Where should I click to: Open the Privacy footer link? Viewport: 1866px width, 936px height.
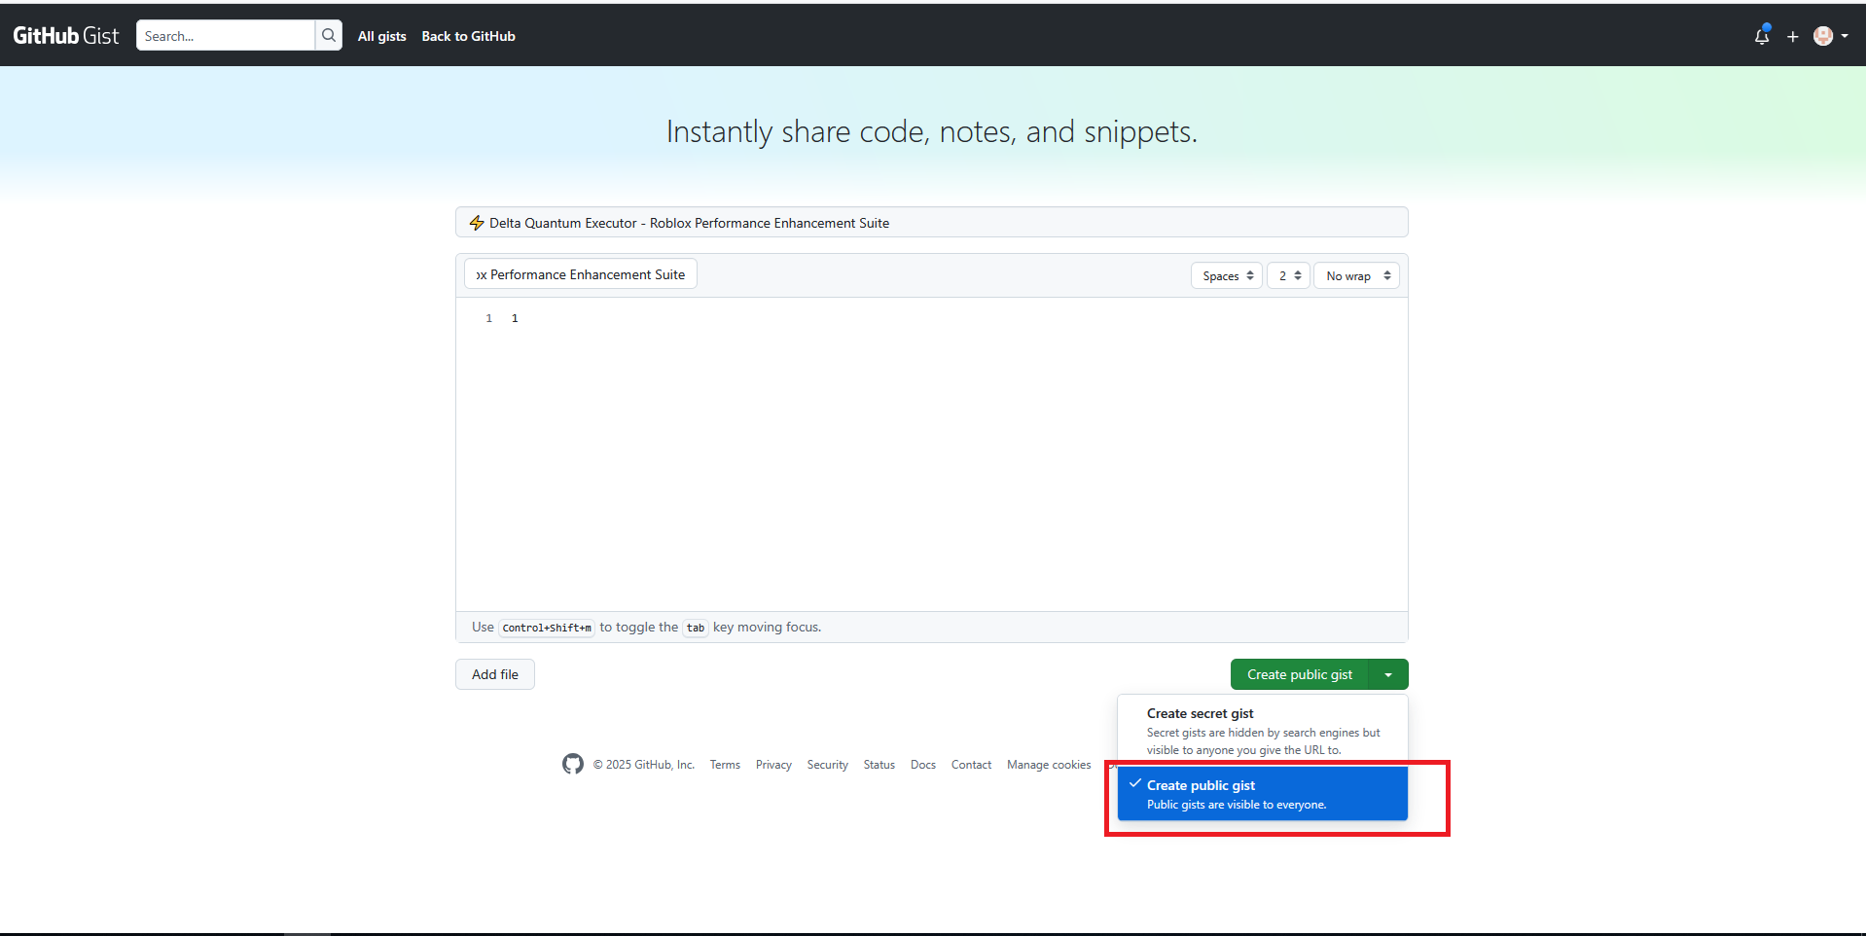point(773,765)
